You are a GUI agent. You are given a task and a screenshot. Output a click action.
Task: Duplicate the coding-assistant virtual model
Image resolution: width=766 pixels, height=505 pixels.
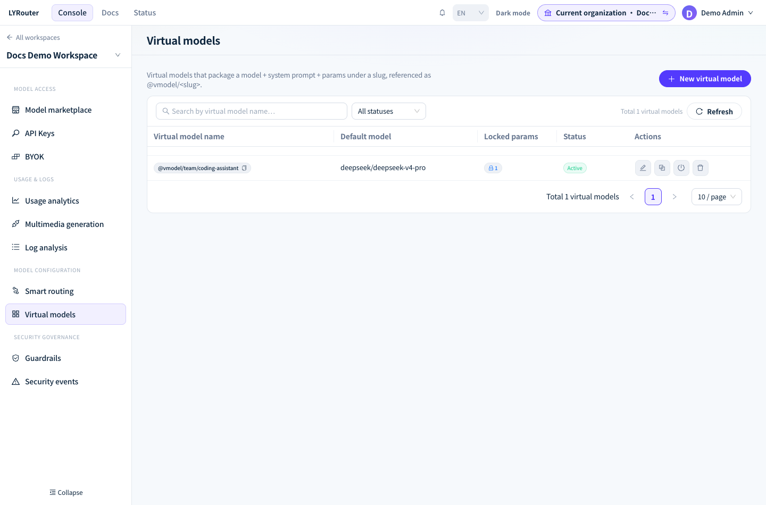point(662,168)
